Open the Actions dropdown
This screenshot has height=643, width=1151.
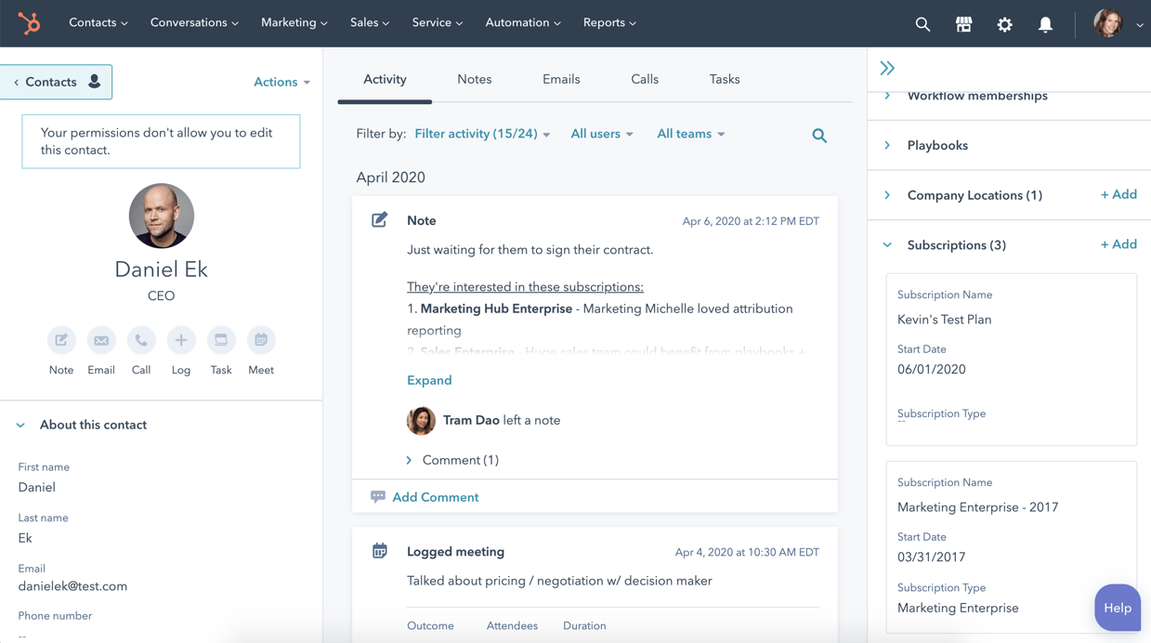281,82
